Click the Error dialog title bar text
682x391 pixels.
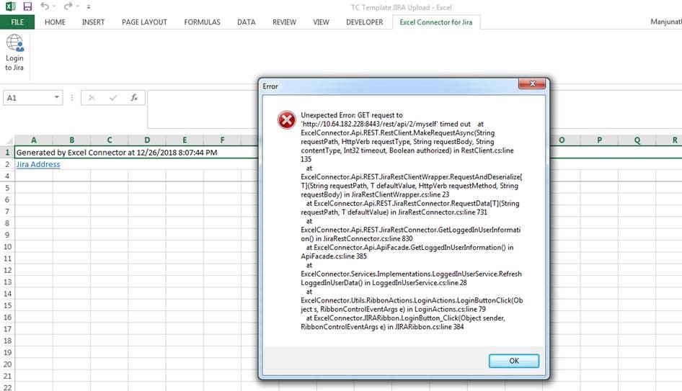tap(270, 86)
